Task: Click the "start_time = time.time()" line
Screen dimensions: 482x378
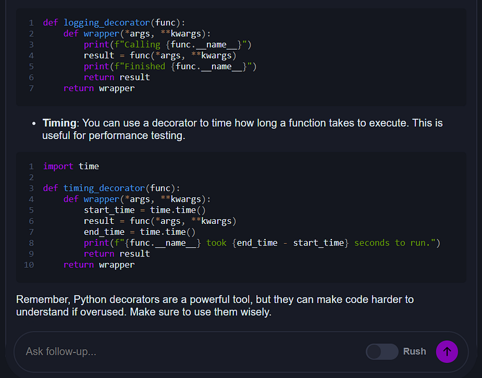Action: coord(145,210)
